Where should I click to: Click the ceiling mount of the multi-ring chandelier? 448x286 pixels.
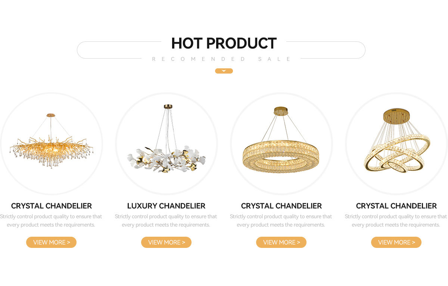[396, 116]
